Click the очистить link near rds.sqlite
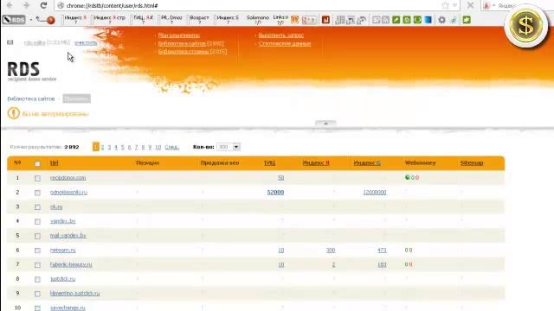This screenshot has width=554, height=311. pos(86,42)
